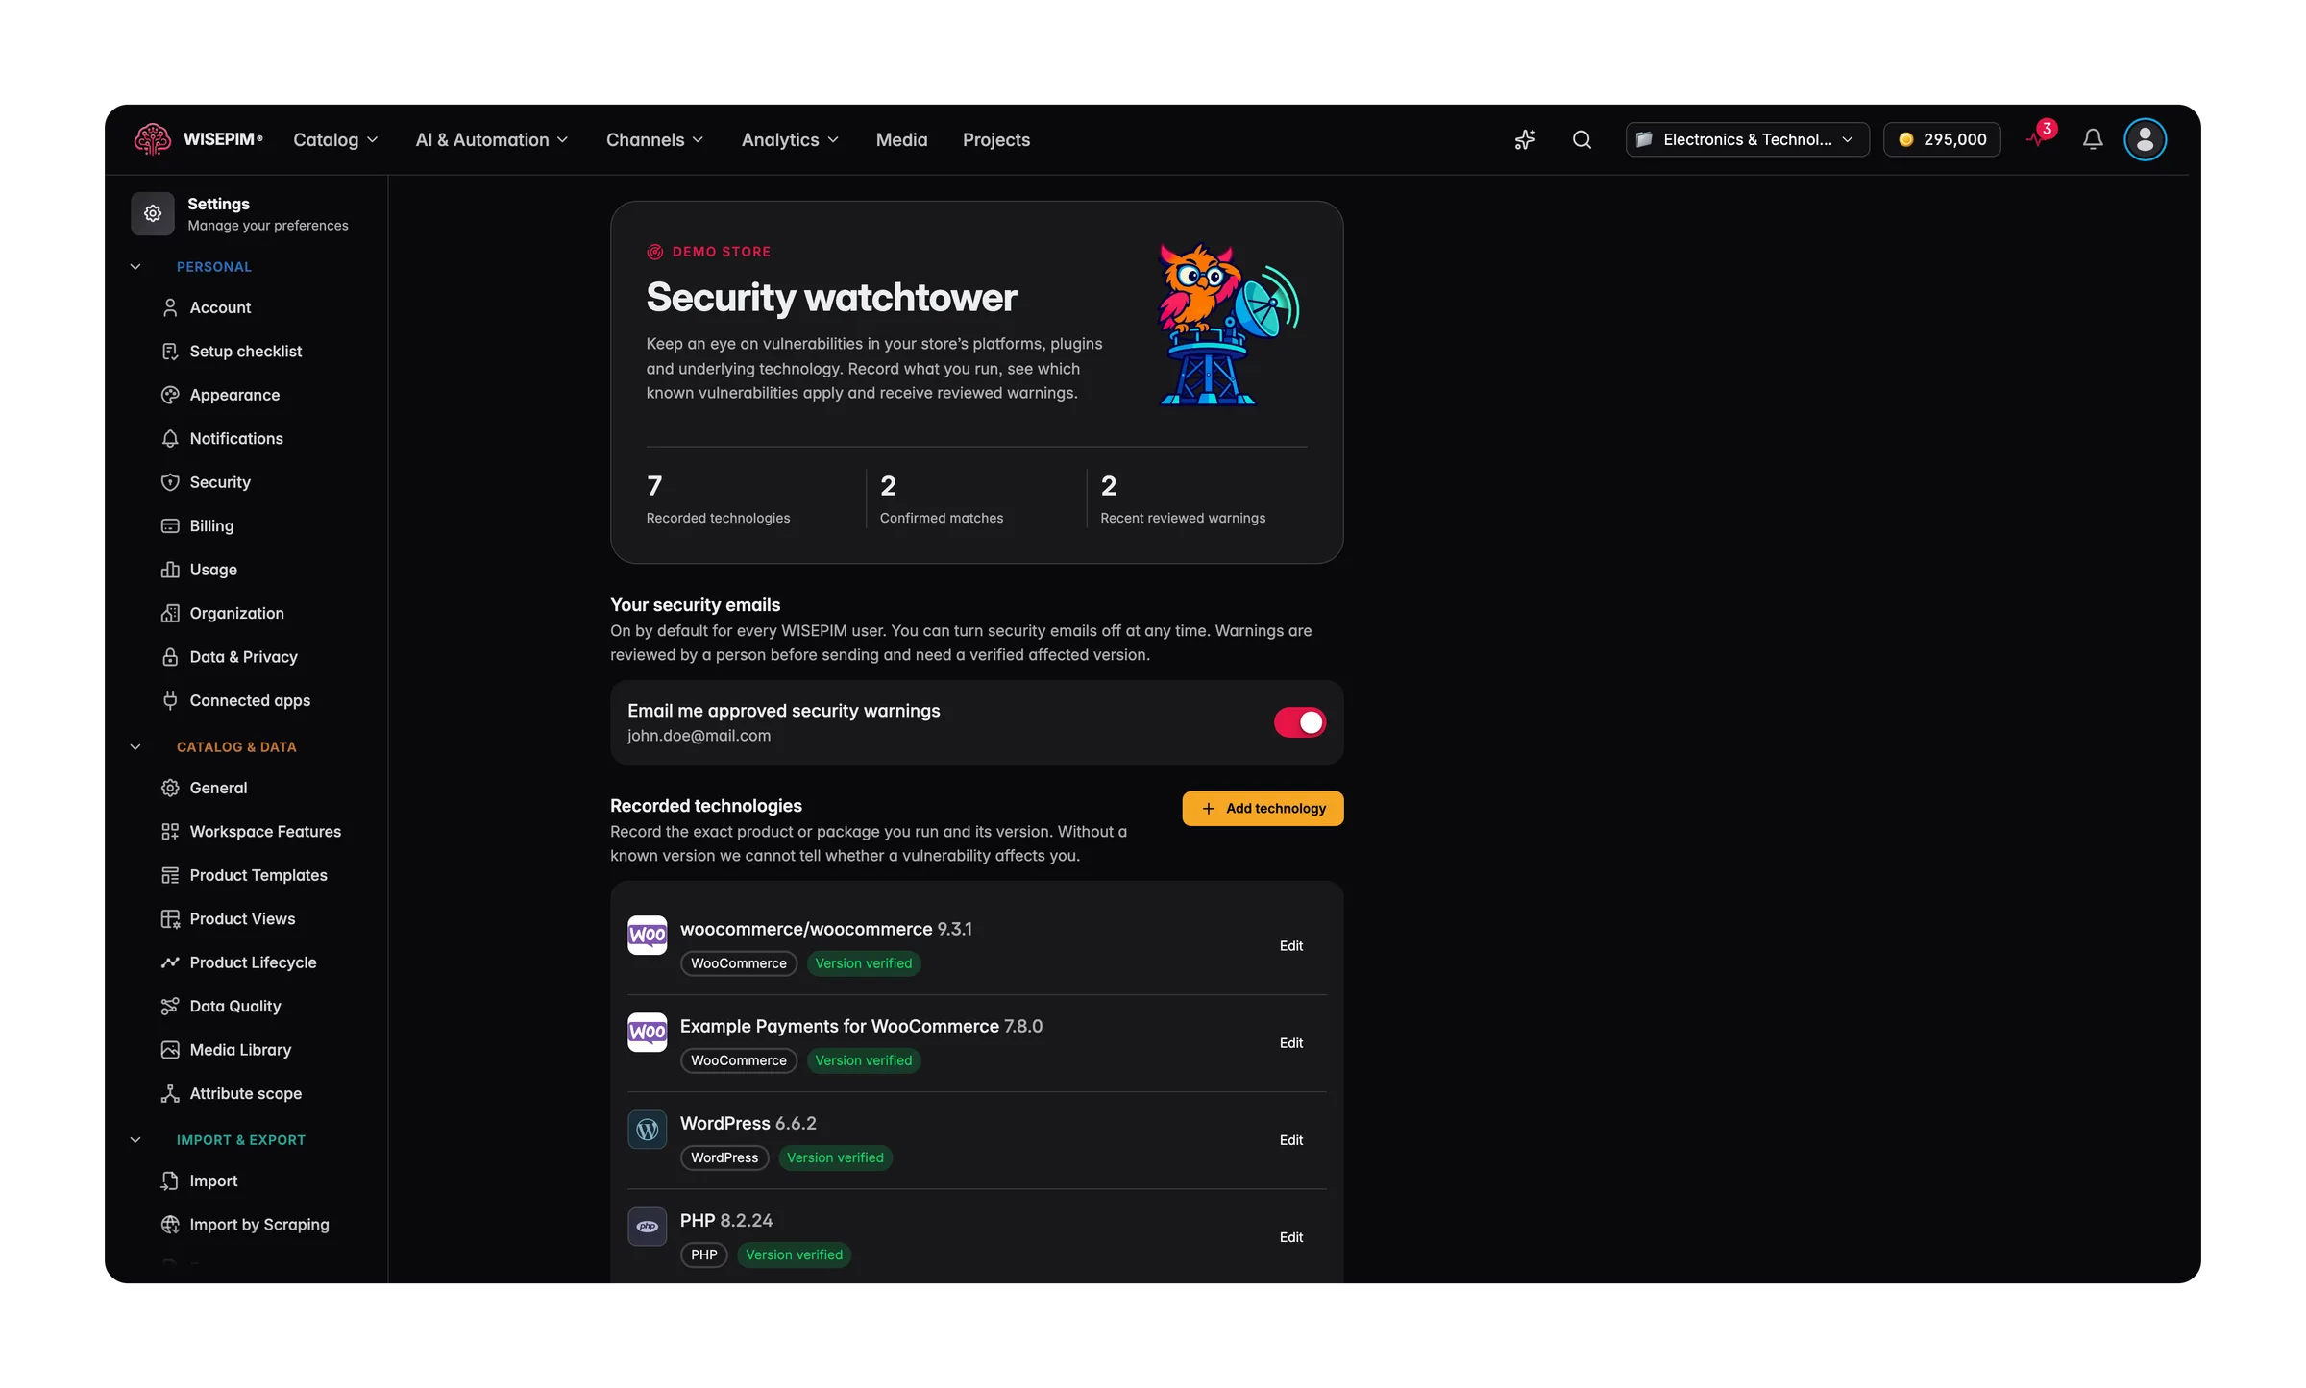Click the 295,000 credits balance
This screenshot has width=2306, height=1388.
[1942, 140]
